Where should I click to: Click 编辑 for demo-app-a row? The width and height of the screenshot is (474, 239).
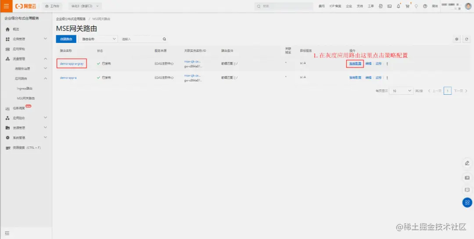click(x=368, y=78)
